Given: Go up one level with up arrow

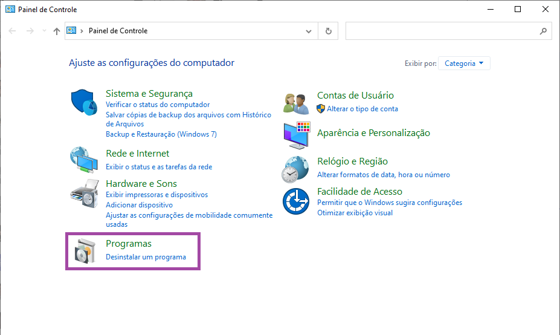Looking at the screenshot, I should tap(56, 31).
